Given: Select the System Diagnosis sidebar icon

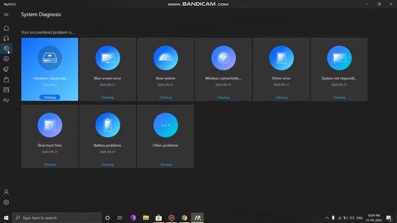Looking at the screenshot, I should pos(6,48).
